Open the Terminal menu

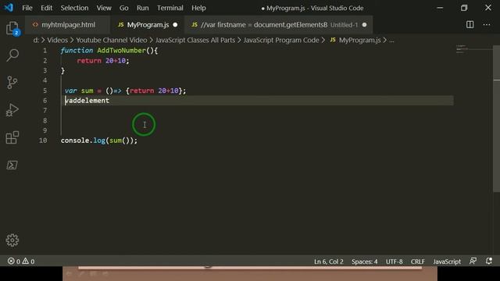pyautogui.click(x=170, y=8)
